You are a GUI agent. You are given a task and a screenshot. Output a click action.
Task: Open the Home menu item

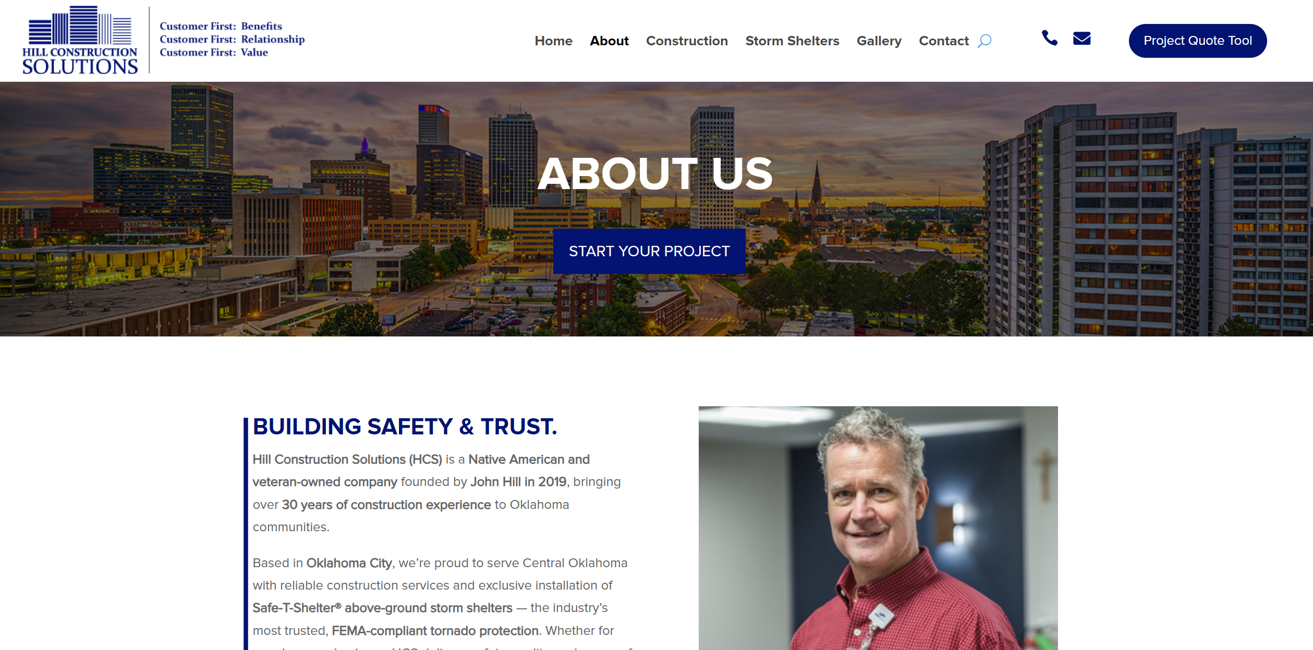coord(553,41)
